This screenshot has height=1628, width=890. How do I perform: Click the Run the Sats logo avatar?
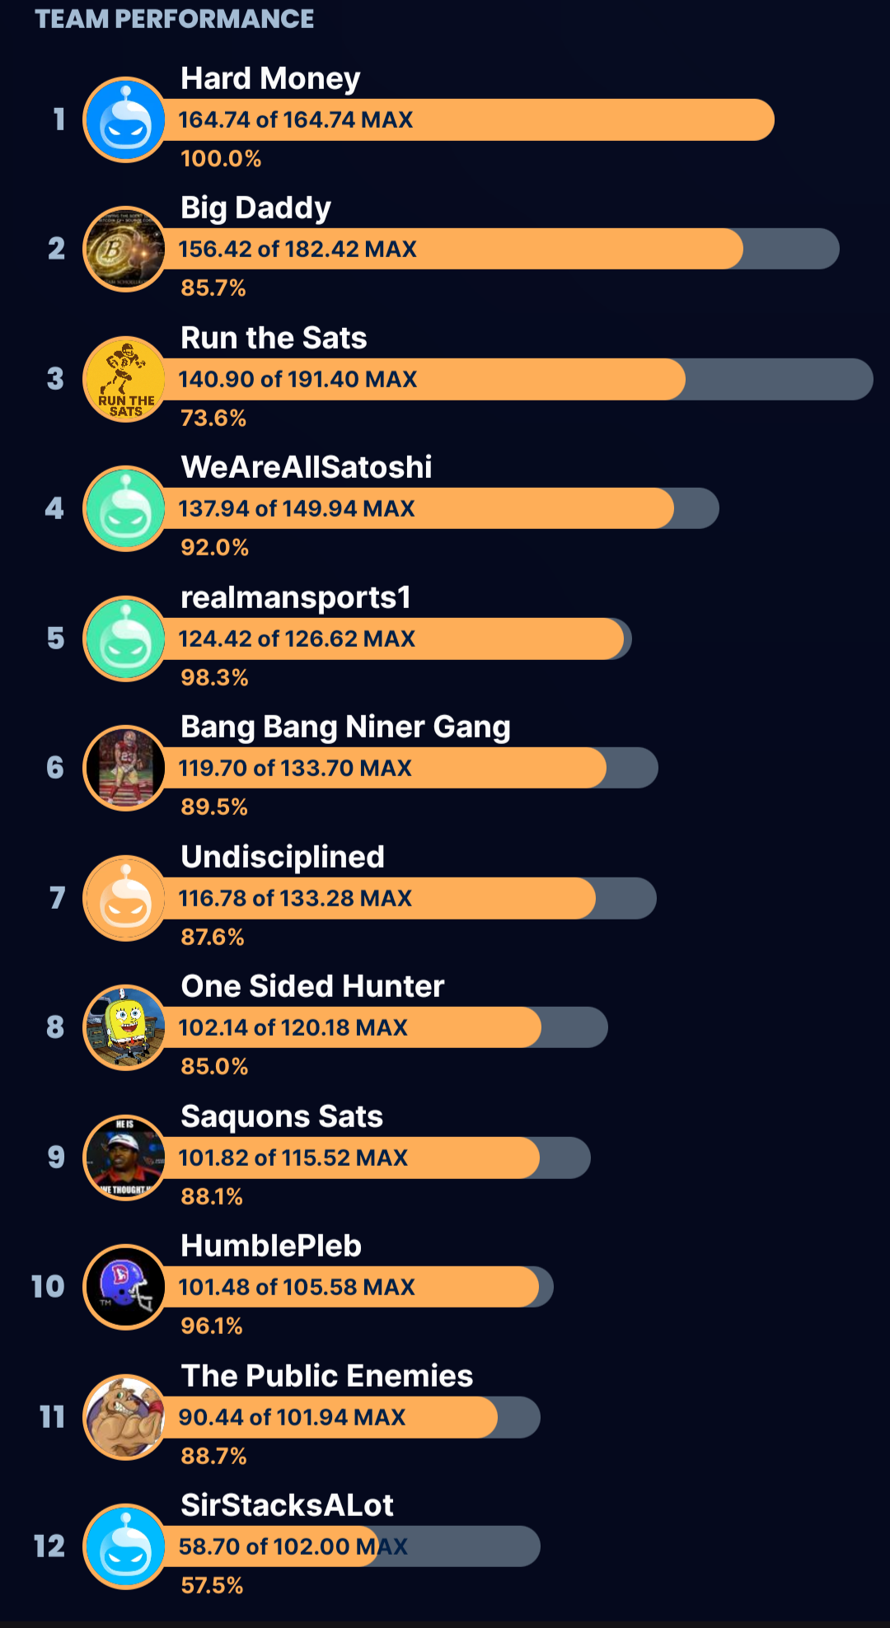point(125,379)
